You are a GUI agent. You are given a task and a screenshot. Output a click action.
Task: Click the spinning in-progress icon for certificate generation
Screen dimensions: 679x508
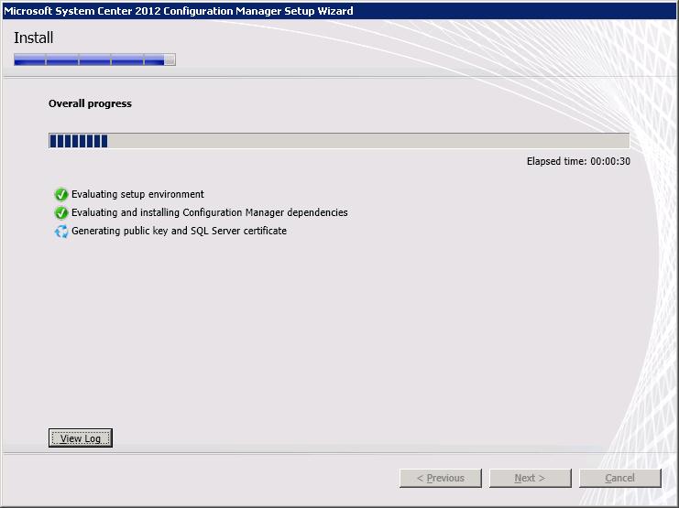coord(61,232)
